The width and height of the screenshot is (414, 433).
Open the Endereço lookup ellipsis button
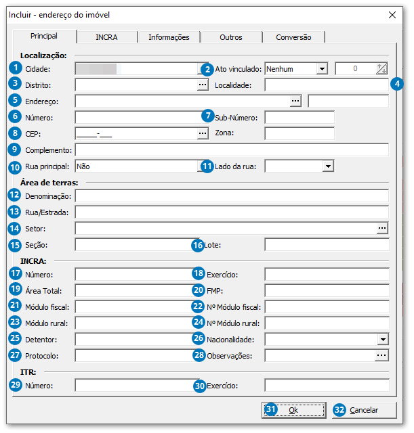coord(295,101)
